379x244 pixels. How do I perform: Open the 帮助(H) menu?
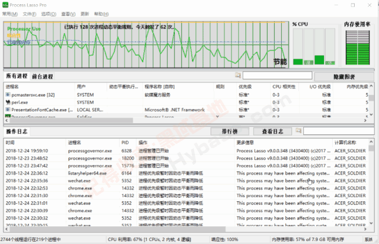(x=101, y=14)
